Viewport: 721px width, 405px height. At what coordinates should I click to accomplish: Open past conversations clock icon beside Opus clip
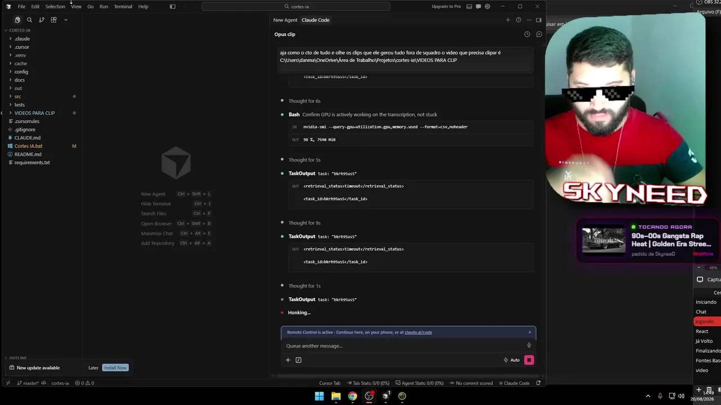(x=527, y=34)
